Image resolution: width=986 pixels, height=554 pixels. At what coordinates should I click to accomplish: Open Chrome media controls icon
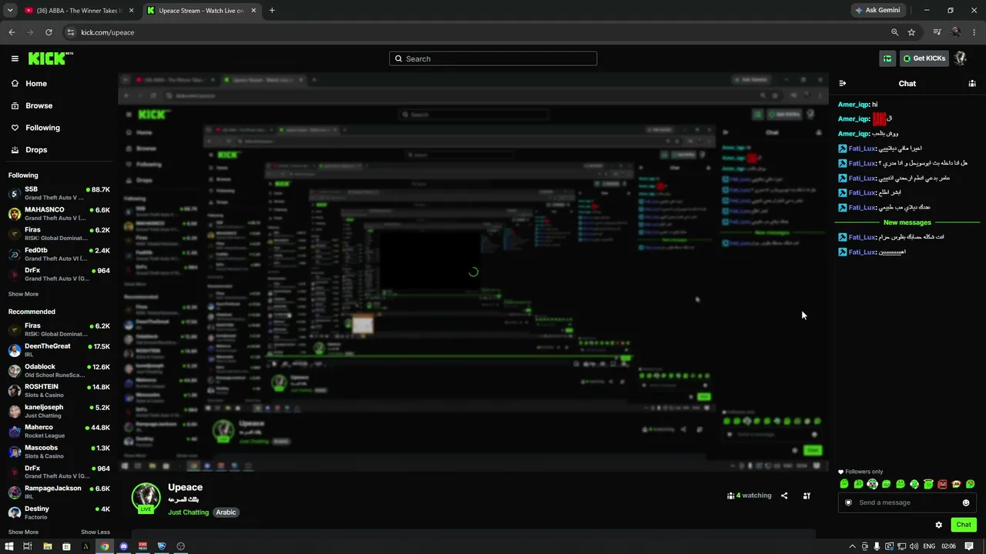coord(937,32)
